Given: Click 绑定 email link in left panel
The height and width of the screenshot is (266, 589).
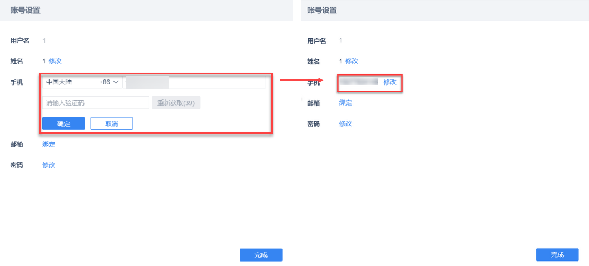Looking at the screenshot, I should click(49, 144).
